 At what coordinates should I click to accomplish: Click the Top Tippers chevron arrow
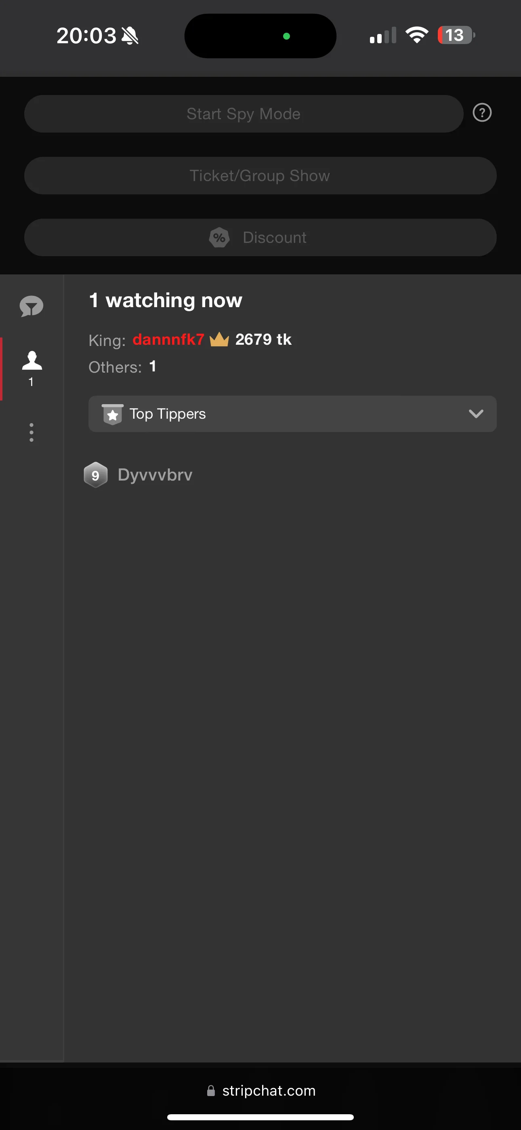[475, 414]
